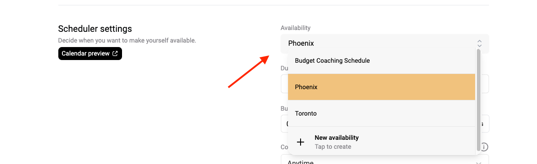
Task: Click the 'Tap to create' subtitle text
Action: [333, 147]
